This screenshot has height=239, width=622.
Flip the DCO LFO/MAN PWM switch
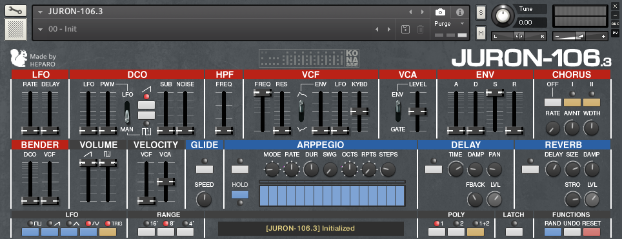(127, 112)
